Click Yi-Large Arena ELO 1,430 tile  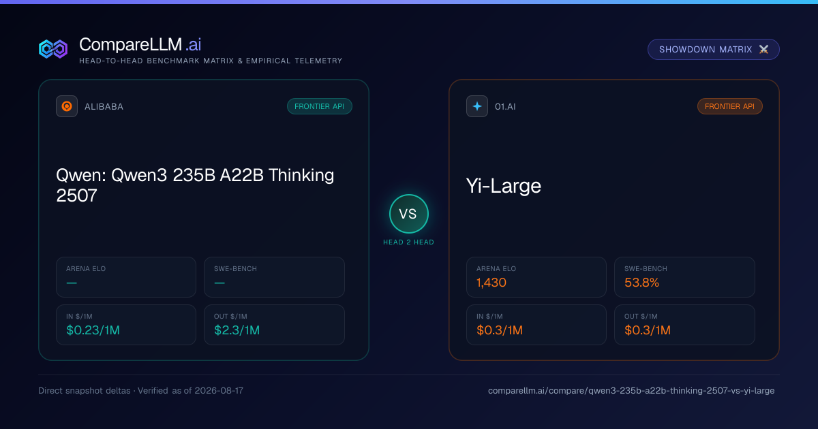(536, 277)
